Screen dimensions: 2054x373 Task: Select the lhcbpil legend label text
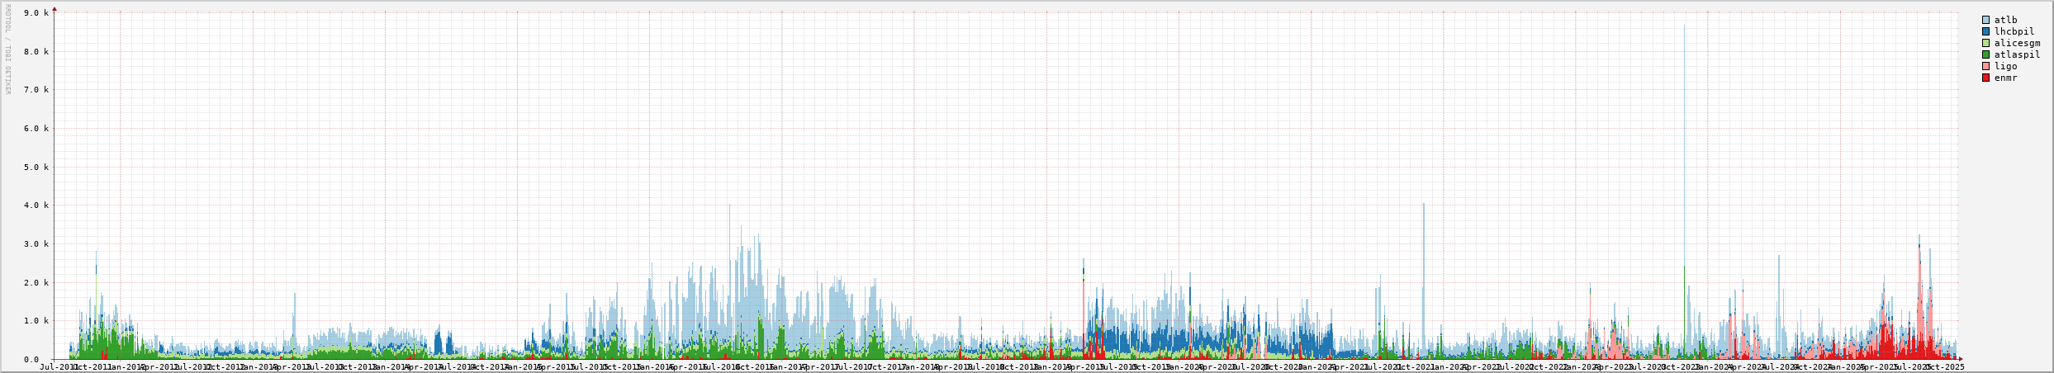click(2014, 31)
